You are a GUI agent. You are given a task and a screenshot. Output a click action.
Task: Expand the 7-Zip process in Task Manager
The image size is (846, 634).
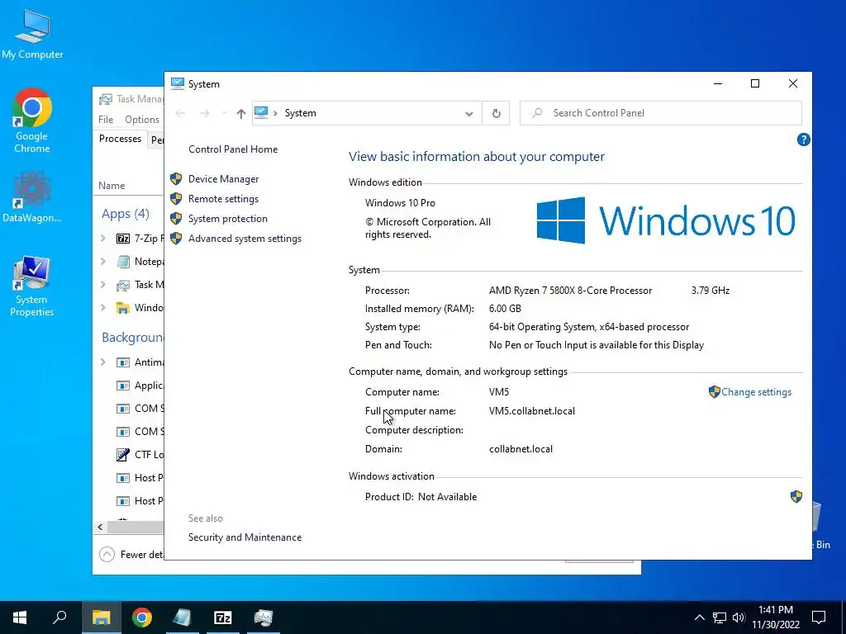click(103, 239)
